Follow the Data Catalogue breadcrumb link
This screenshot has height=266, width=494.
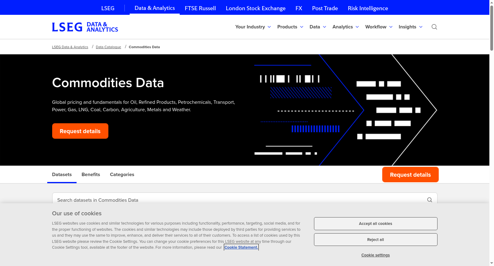coord(108,47)
